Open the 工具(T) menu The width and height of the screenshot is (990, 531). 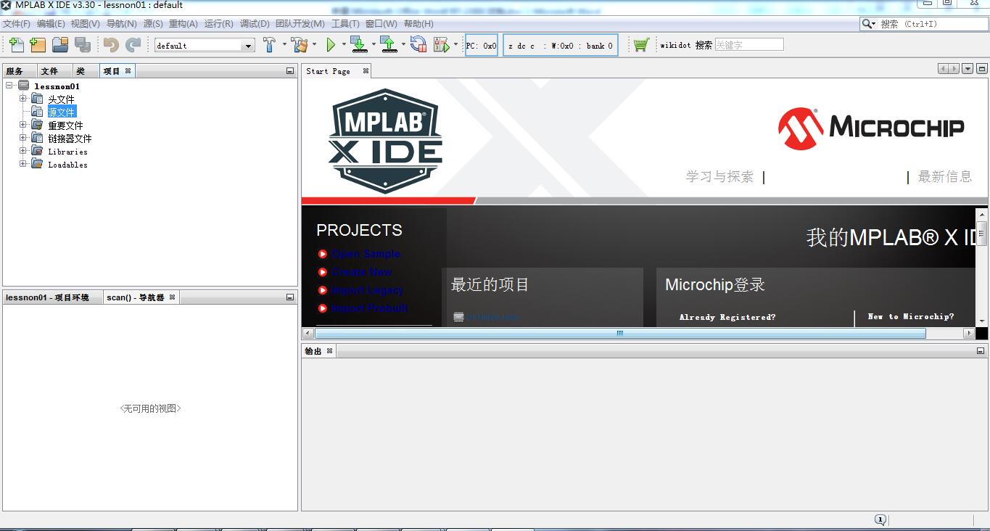pos(345,24)
